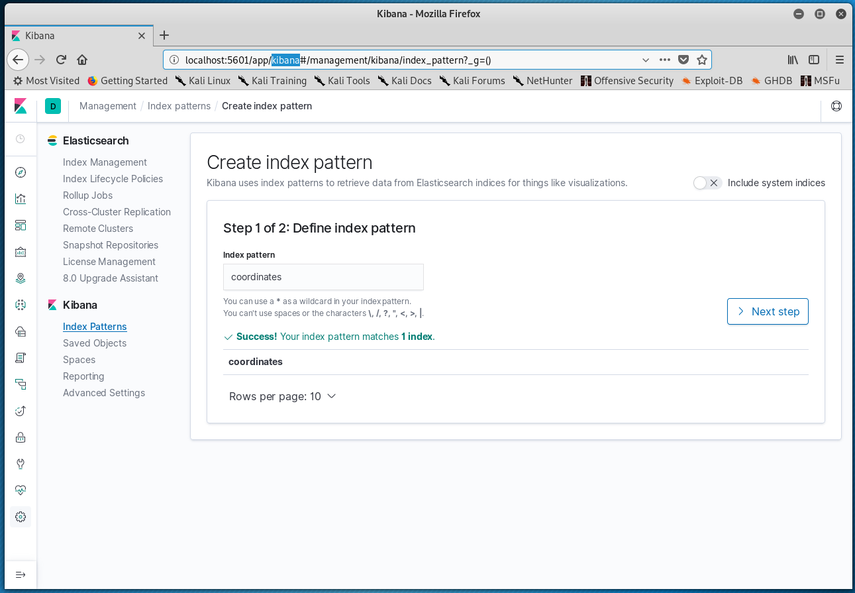855x593 pixels.
Task: Open the Firefox hamburger menu
Action: tap(840, 60)
